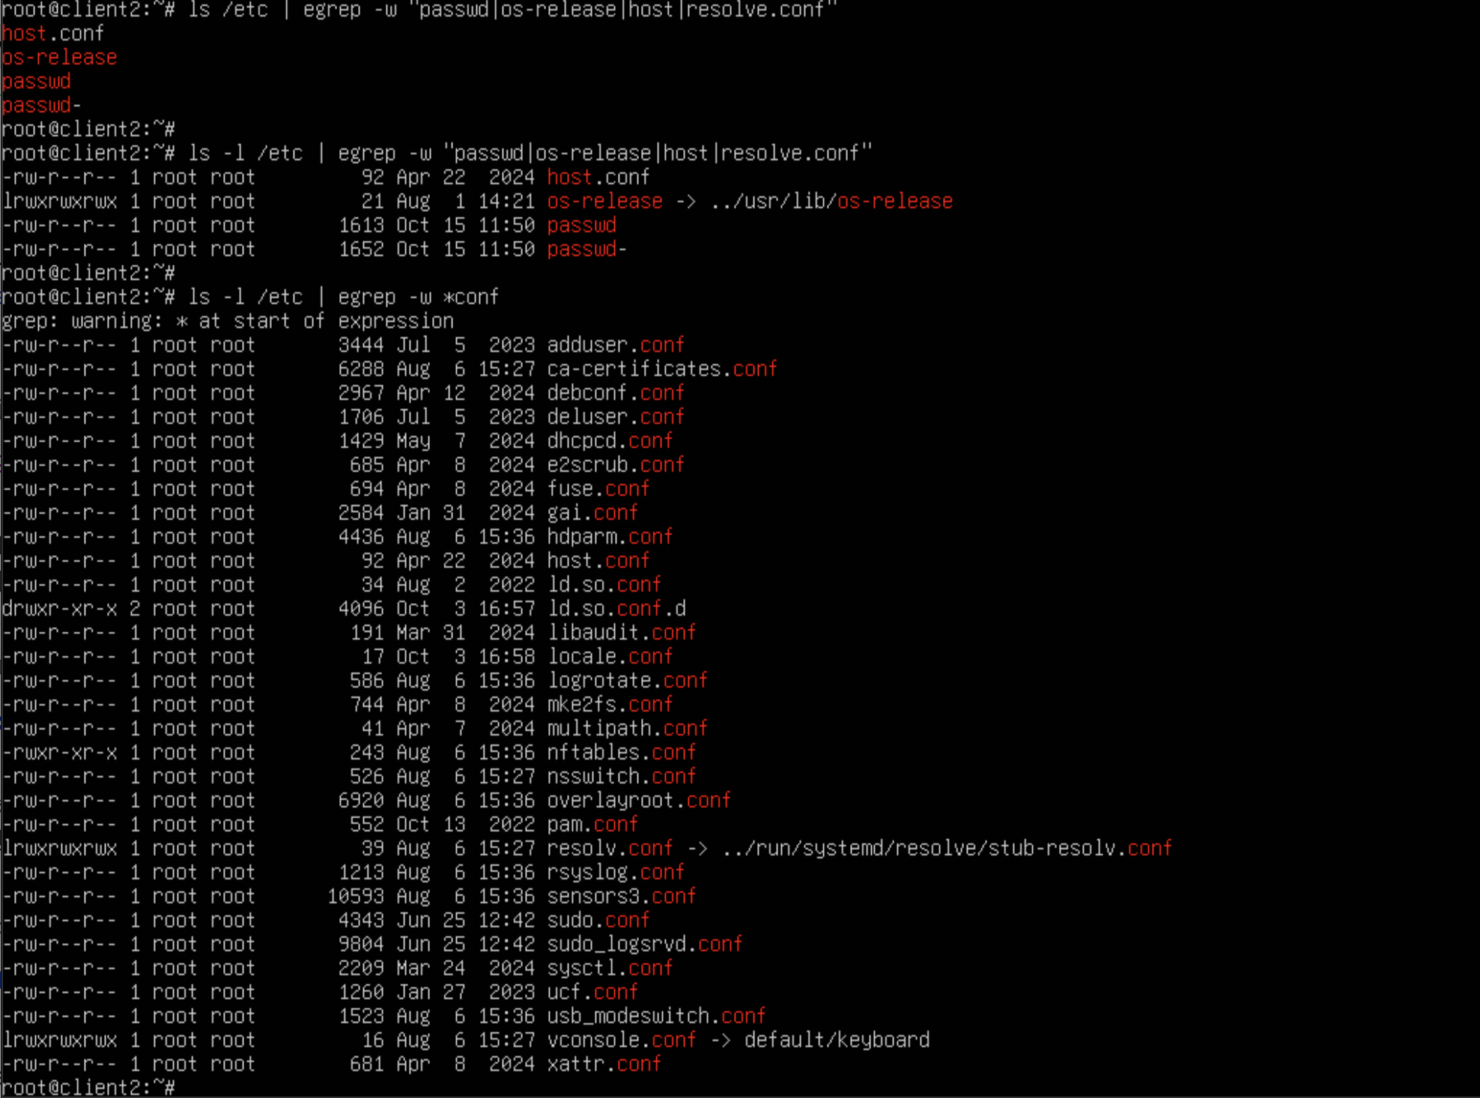Select the os-release symlink in long listing
Screen dimensions: 1480x1098
[604, 201]
